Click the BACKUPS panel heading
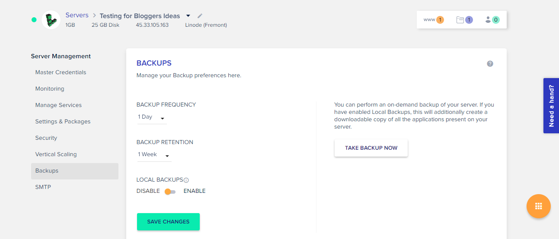559x239 pixels. click(x=154, y=63)
